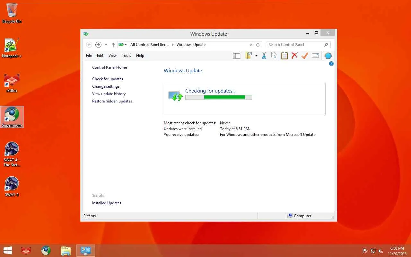Open View update history
This screenshot has width=411, height=257.
(x=109, y=94)
